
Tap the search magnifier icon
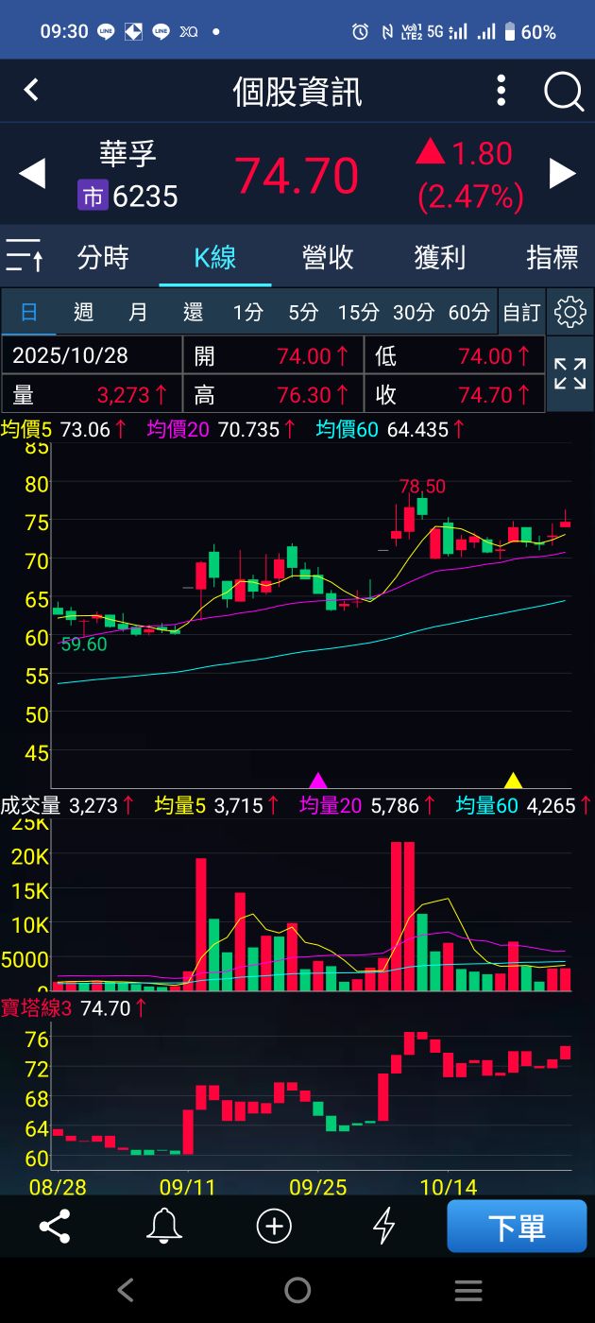(564, 92)
